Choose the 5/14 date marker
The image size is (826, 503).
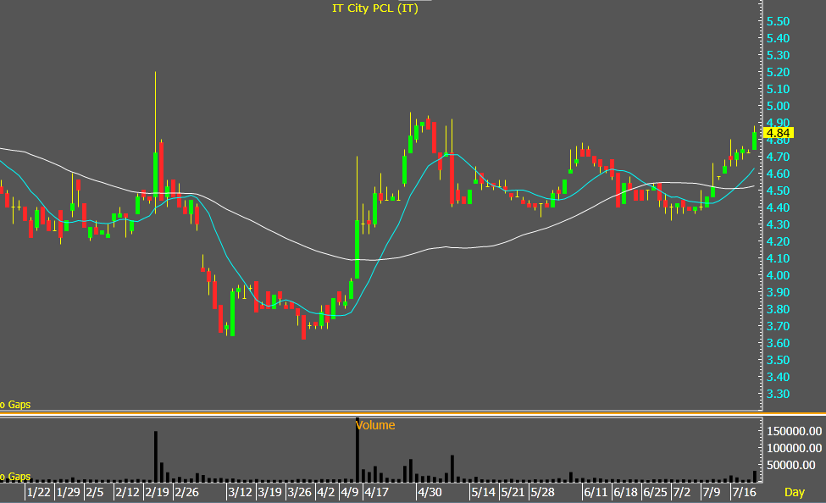click(x=483, y=493)
